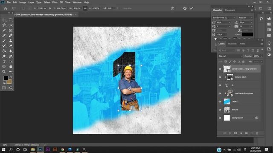Add layer style with fx button
This screenshot has width=273, height=153.
point(230,133)
